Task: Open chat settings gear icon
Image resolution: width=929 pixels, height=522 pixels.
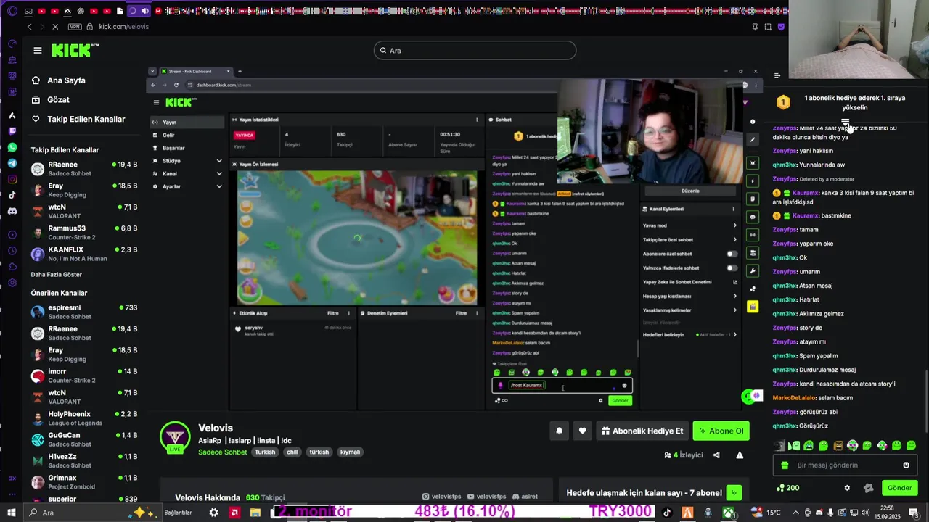Action: [x=847, y=488]
